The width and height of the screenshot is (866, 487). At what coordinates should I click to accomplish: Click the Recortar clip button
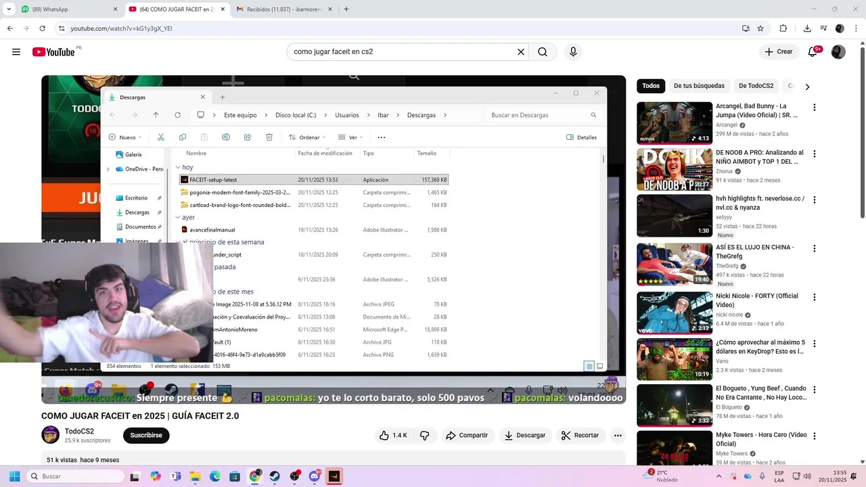[580, 436]
